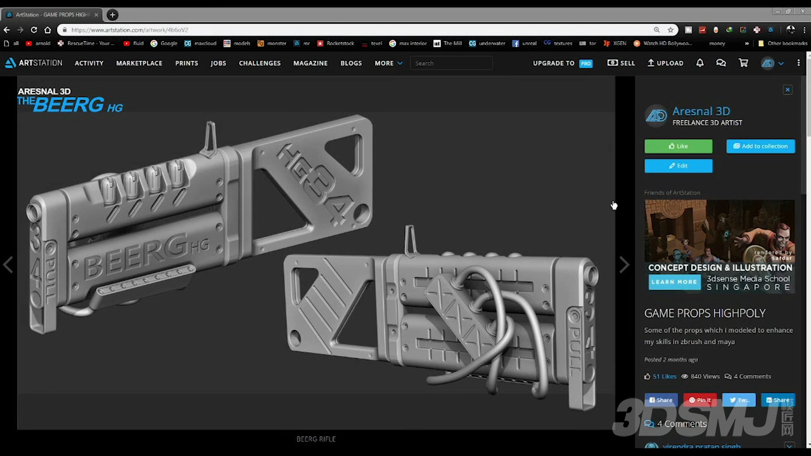Close the artwork side panel
This screenshot has height=456, width=811.
(x=788, y=90)
